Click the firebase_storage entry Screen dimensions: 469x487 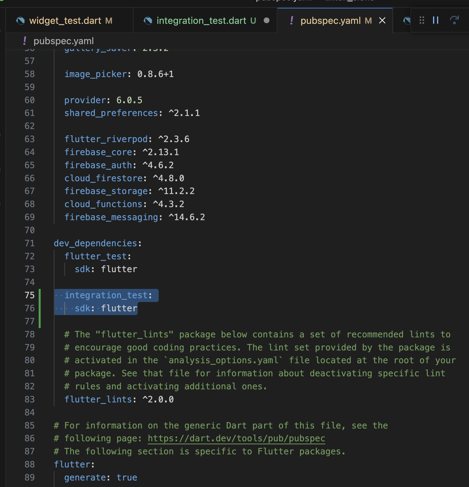point(129,191)
